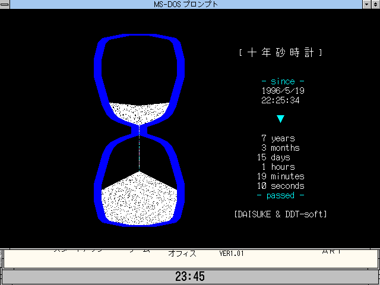Open the MS-DOS window system menu box
This screenshot has width=380, height=285.
point(5,4)
